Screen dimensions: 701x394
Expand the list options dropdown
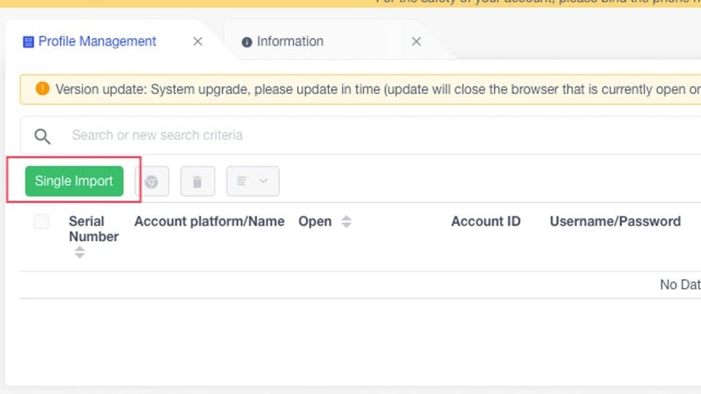pos(253,182)
